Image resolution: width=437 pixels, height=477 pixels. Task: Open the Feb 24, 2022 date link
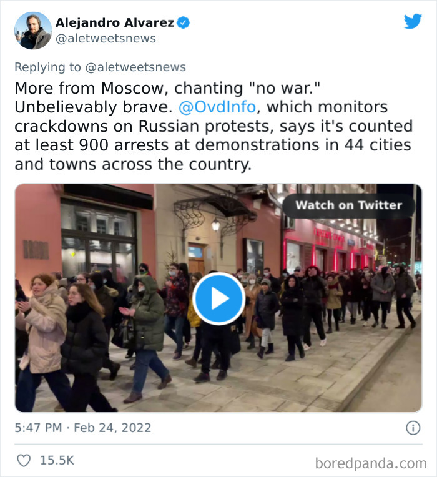(x=112, y=428)
